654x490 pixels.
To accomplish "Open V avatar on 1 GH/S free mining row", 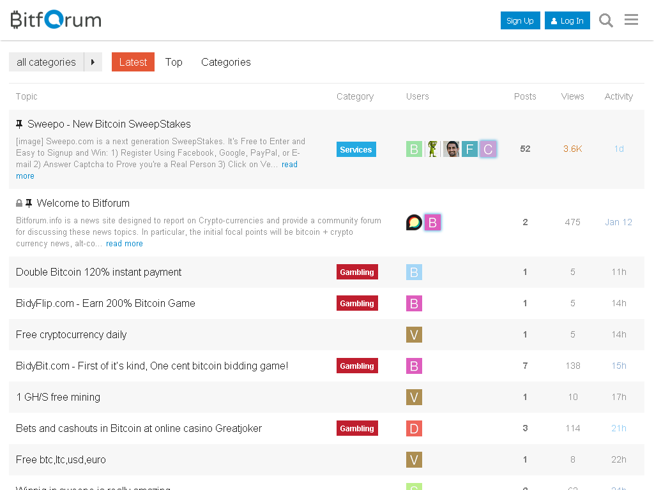I will click(414, 397).
